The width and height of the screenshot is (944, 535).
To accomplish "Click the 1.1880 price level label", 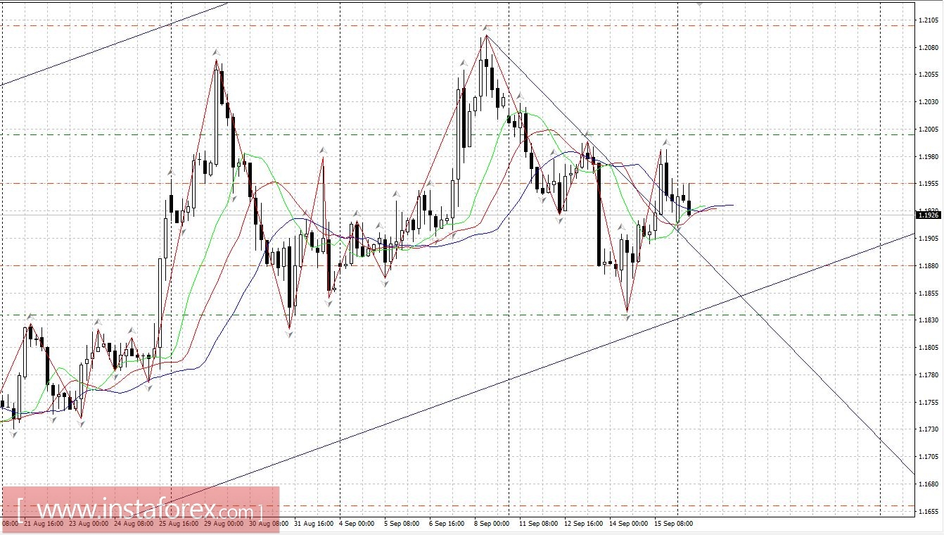I will 929,266.
